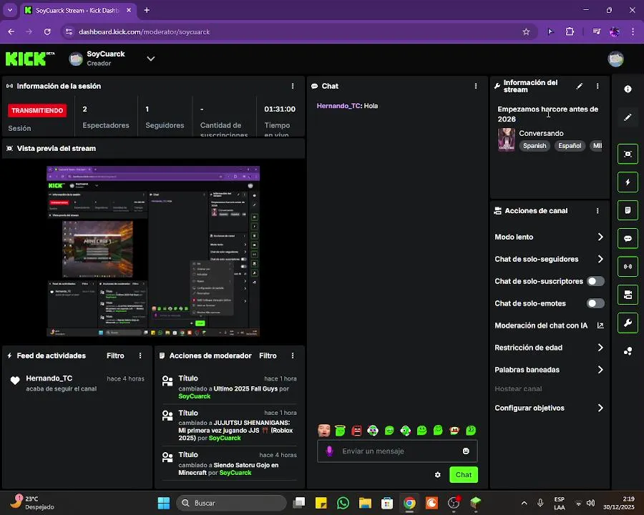Open Chrome tab search dropdown

pyautogui.click(x=10, y=10)
